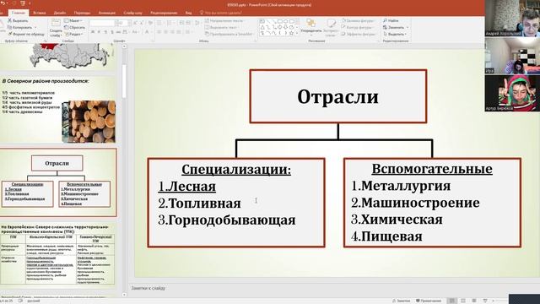Center align text
This screenshot has width=540, height=304.
point(165,32)
